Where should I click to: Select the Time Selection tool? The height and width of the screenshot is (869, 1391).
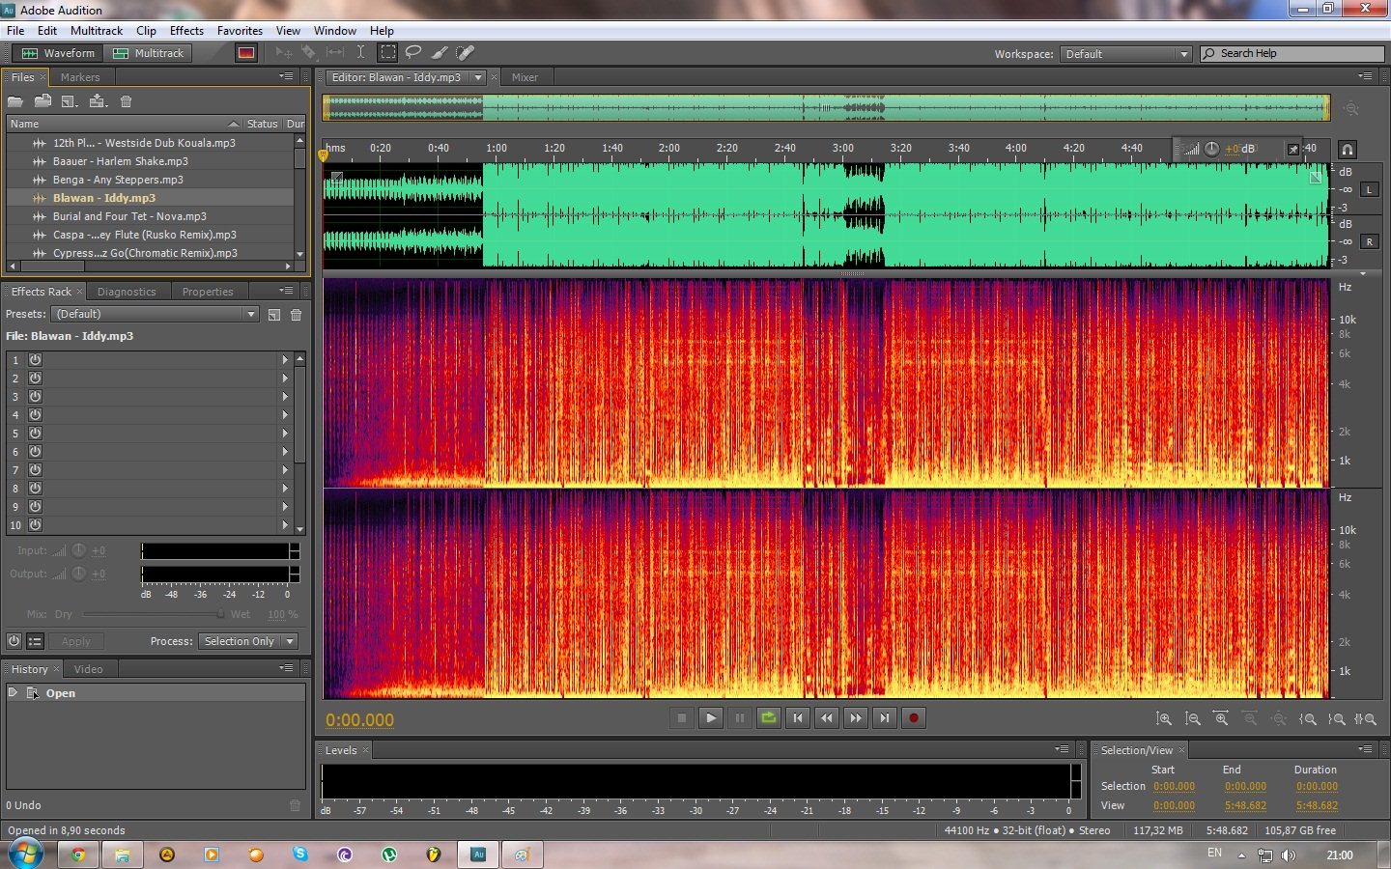[x=360, y=53]
